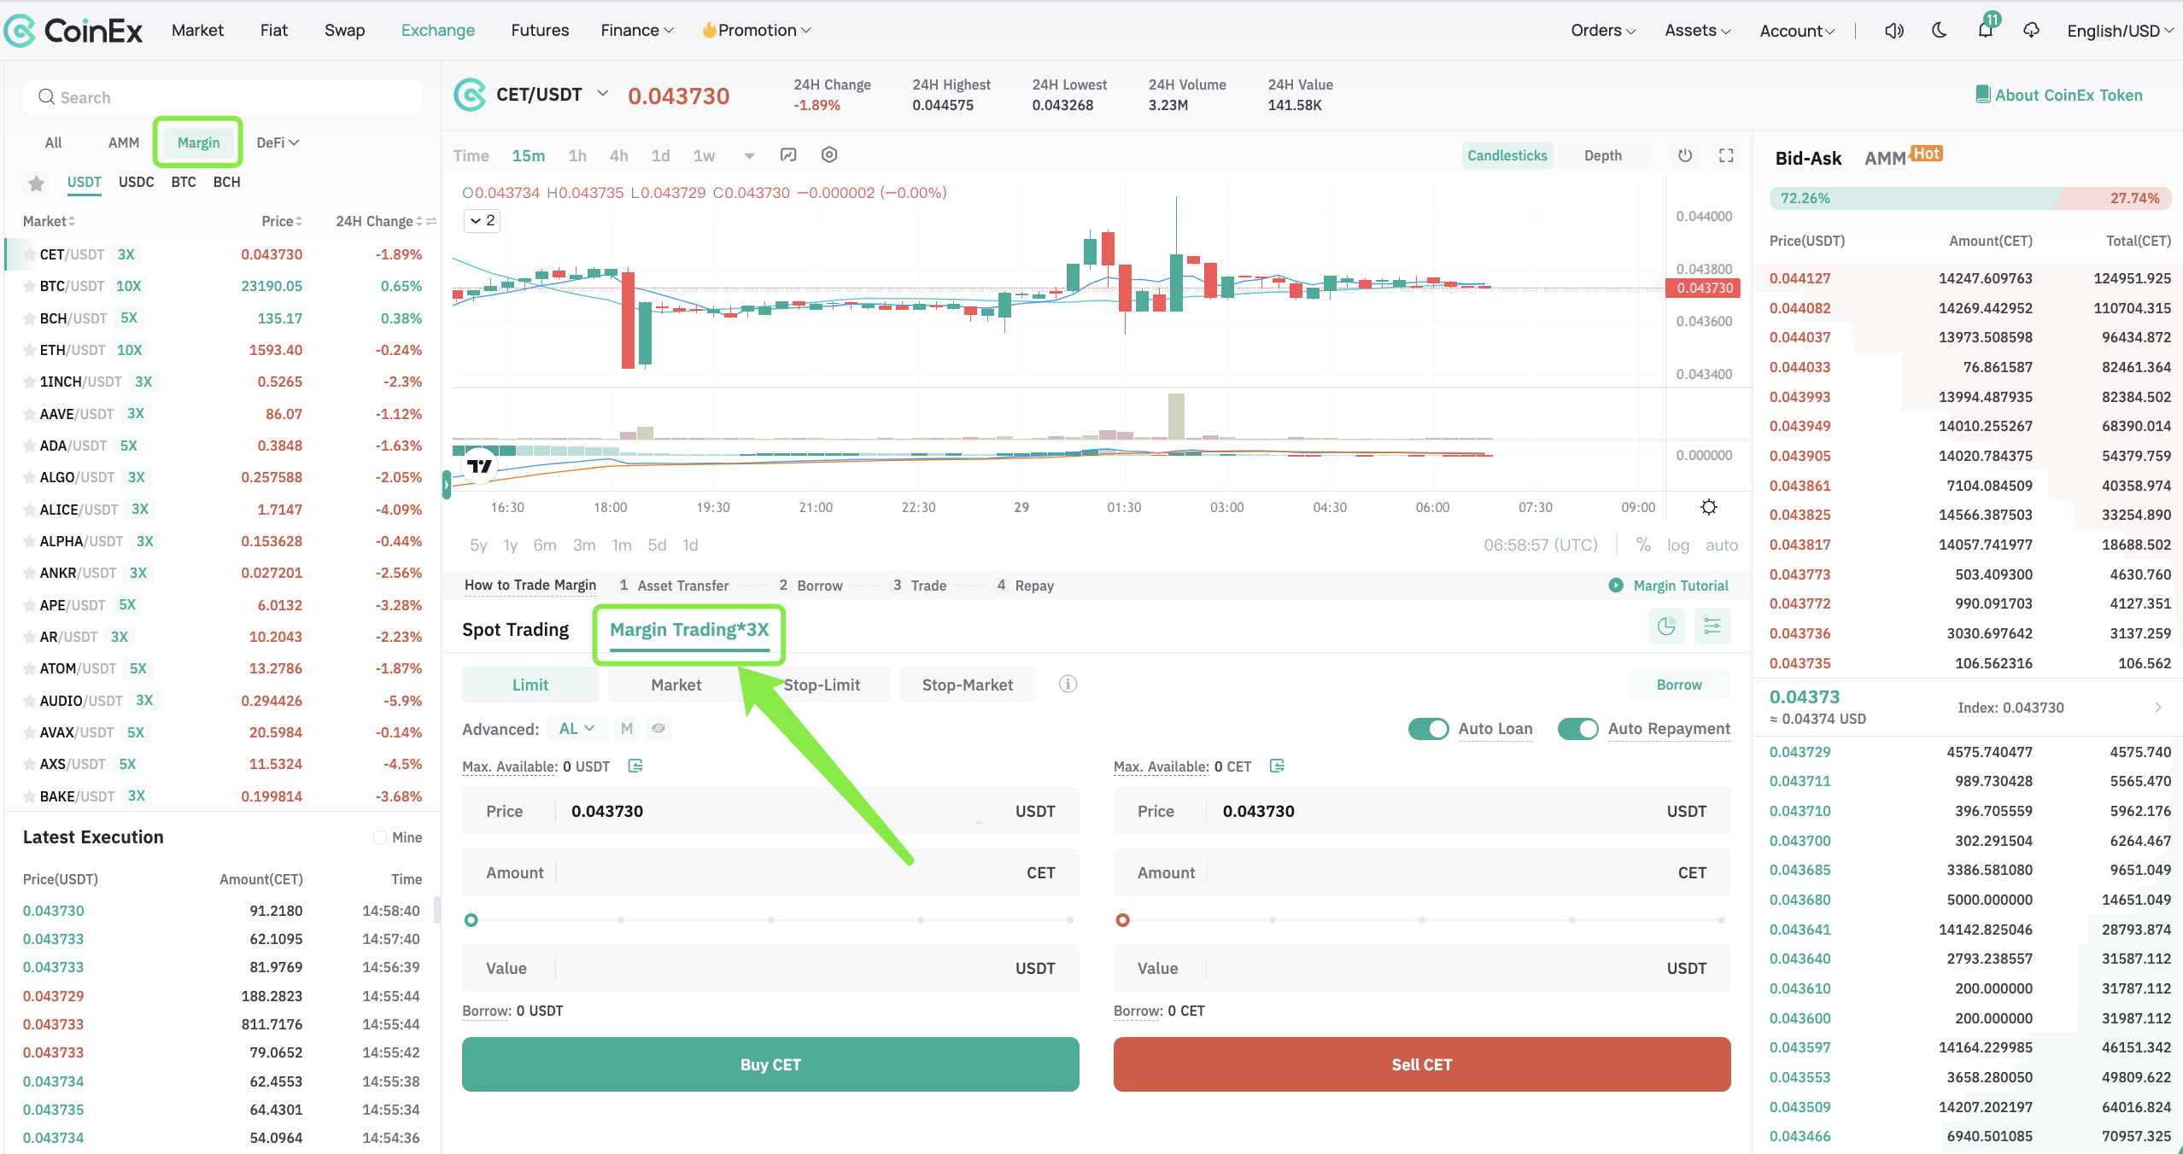The image size is (2183, 1154).
Task: Toggle percent scale on chart
Action: click(1643, 545)
